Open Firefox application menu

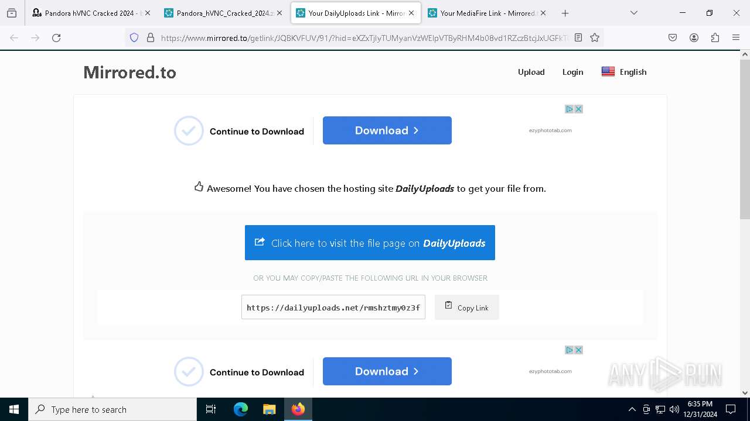click(x=736, y=37)
